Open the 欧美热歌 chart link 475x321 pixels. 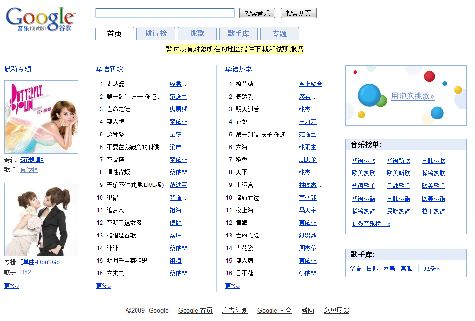(x=363, y=173)
